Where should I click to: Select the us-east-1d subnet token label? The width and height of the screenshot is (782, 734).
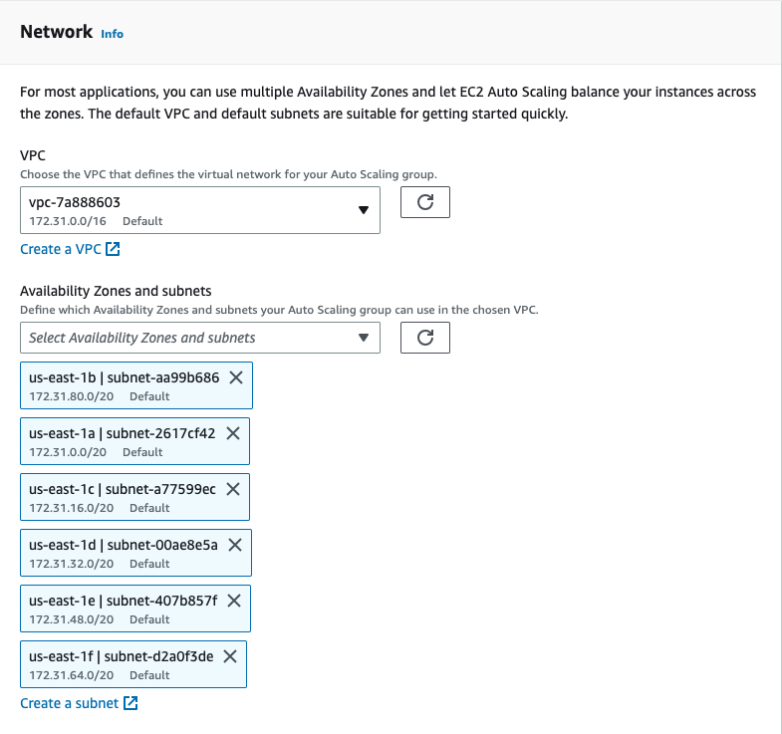(x=124, y=545)
